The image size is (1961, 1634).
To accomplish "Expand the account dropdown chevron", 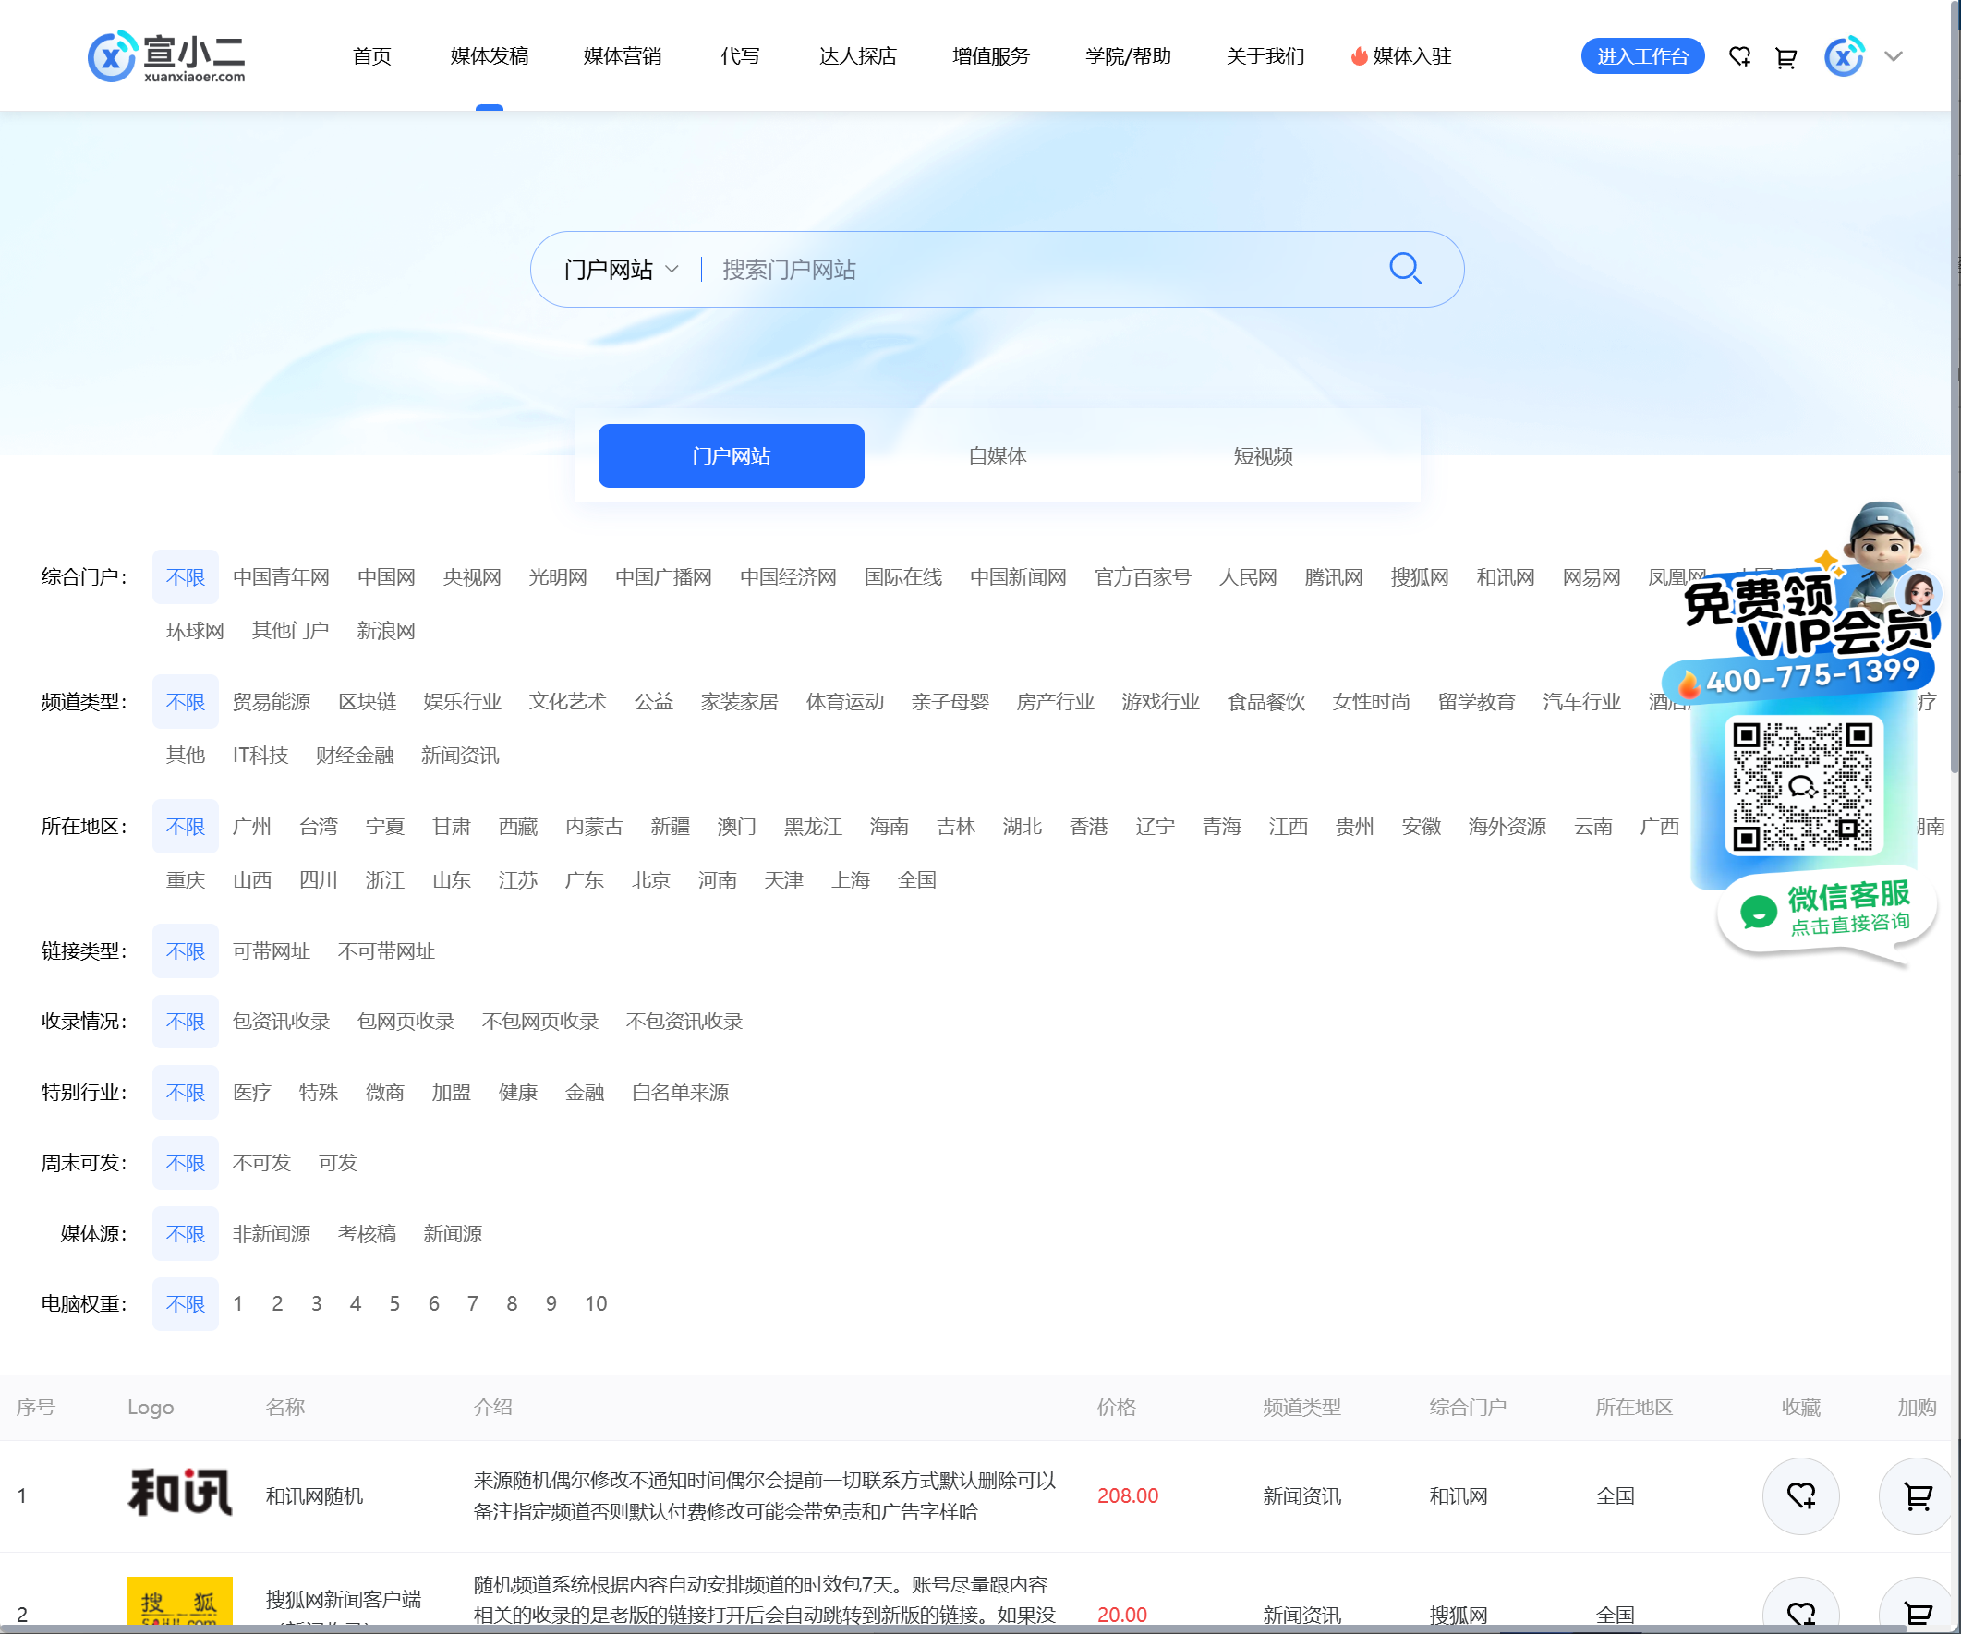I will click(1893, 57).
